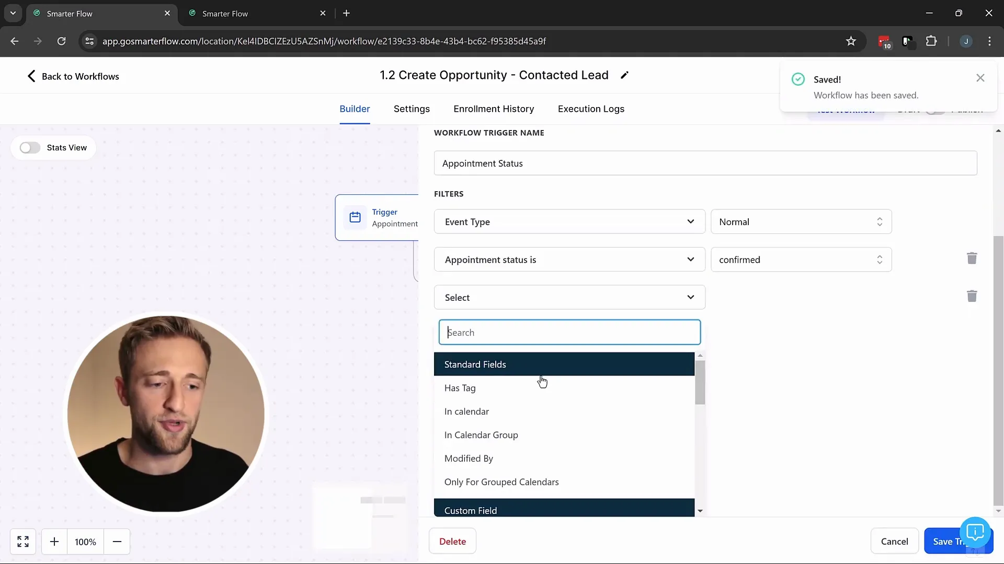Choose Only For Grouped Calendars option
The image size is (1004, 564).
pyautogui.click(x=564, y=482)
